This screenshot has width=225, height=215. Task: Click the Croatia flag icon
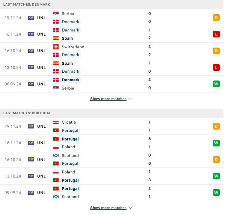[x=56, y=122]
